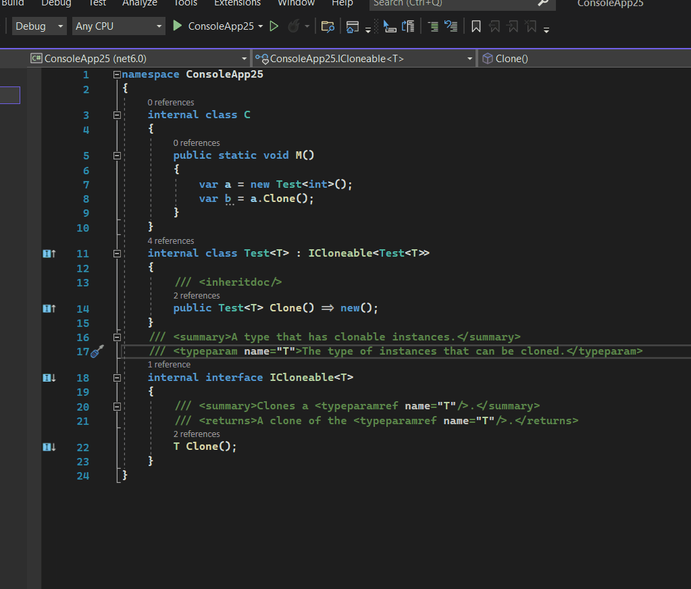Open the Hot Reload options dropdown arrow

point(307,26)
